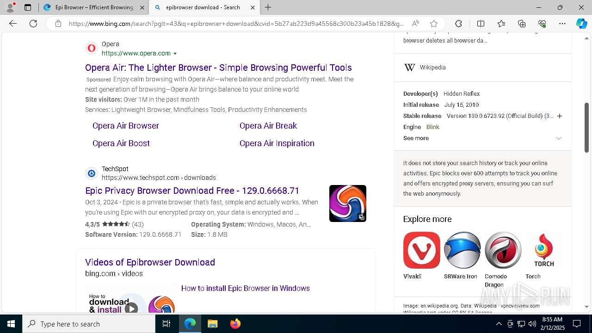
Task: Expand the Stable release plus icon
Action: point(560,116)
